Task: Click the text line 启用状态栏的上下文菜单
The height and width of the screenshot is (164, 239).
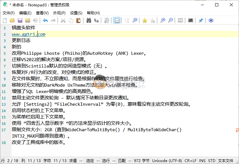Action: (x=39, y=110)
